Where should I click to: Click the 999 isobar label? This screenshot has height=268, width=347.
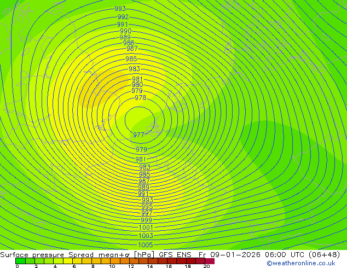[x=146, y=220]
